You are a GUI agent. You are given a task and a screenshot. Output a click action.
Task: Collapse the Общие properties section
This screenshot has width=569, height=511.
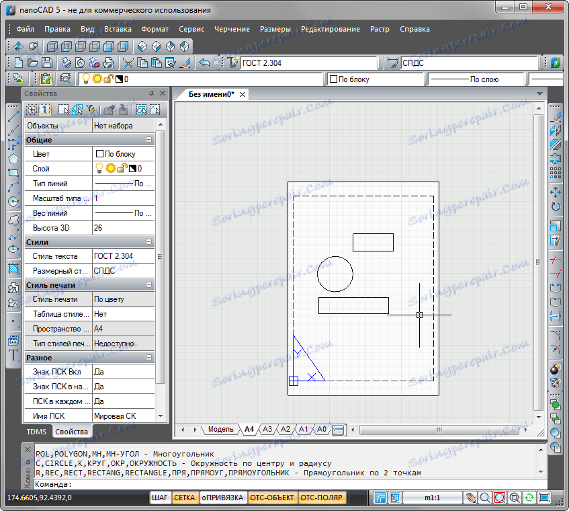point(148,140)
